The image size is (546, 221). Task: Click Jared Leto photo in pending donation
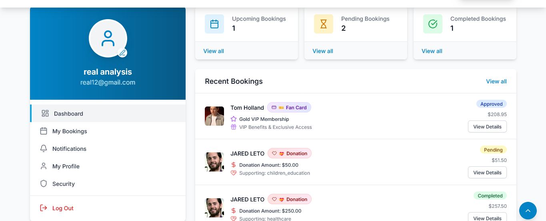click(214, 162)
